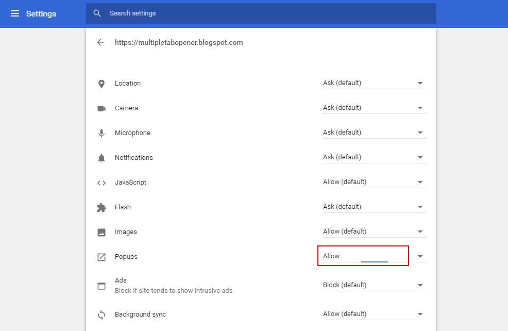Click the Notifications bell icon

(101, 158)
